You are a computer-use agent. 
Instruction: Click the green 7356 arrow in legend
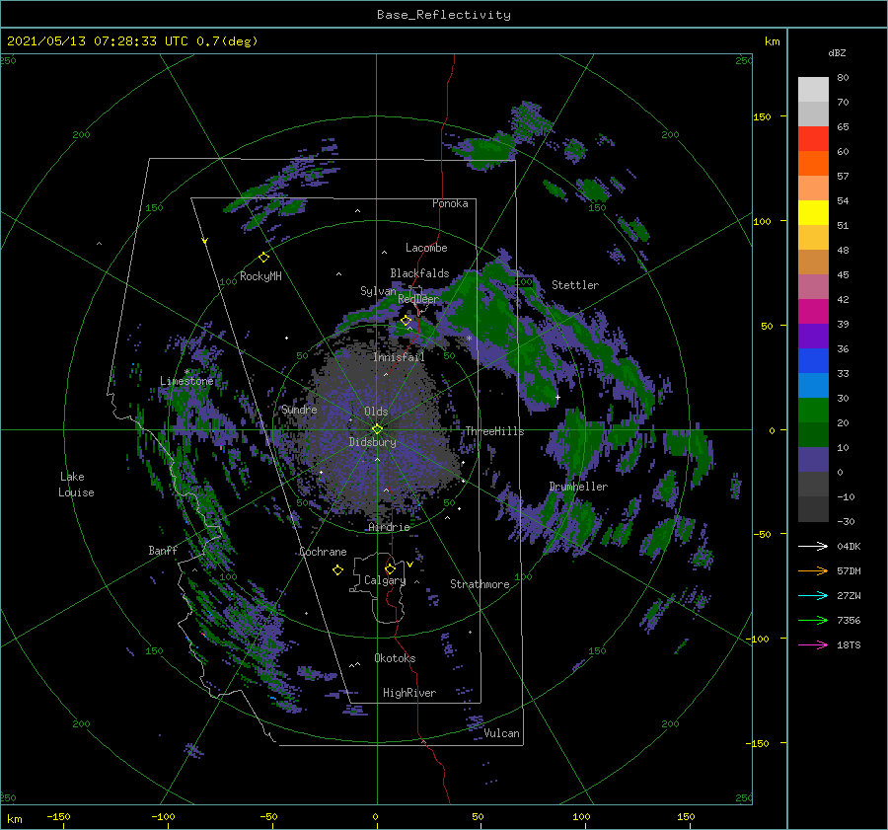[x=813, y=621]
